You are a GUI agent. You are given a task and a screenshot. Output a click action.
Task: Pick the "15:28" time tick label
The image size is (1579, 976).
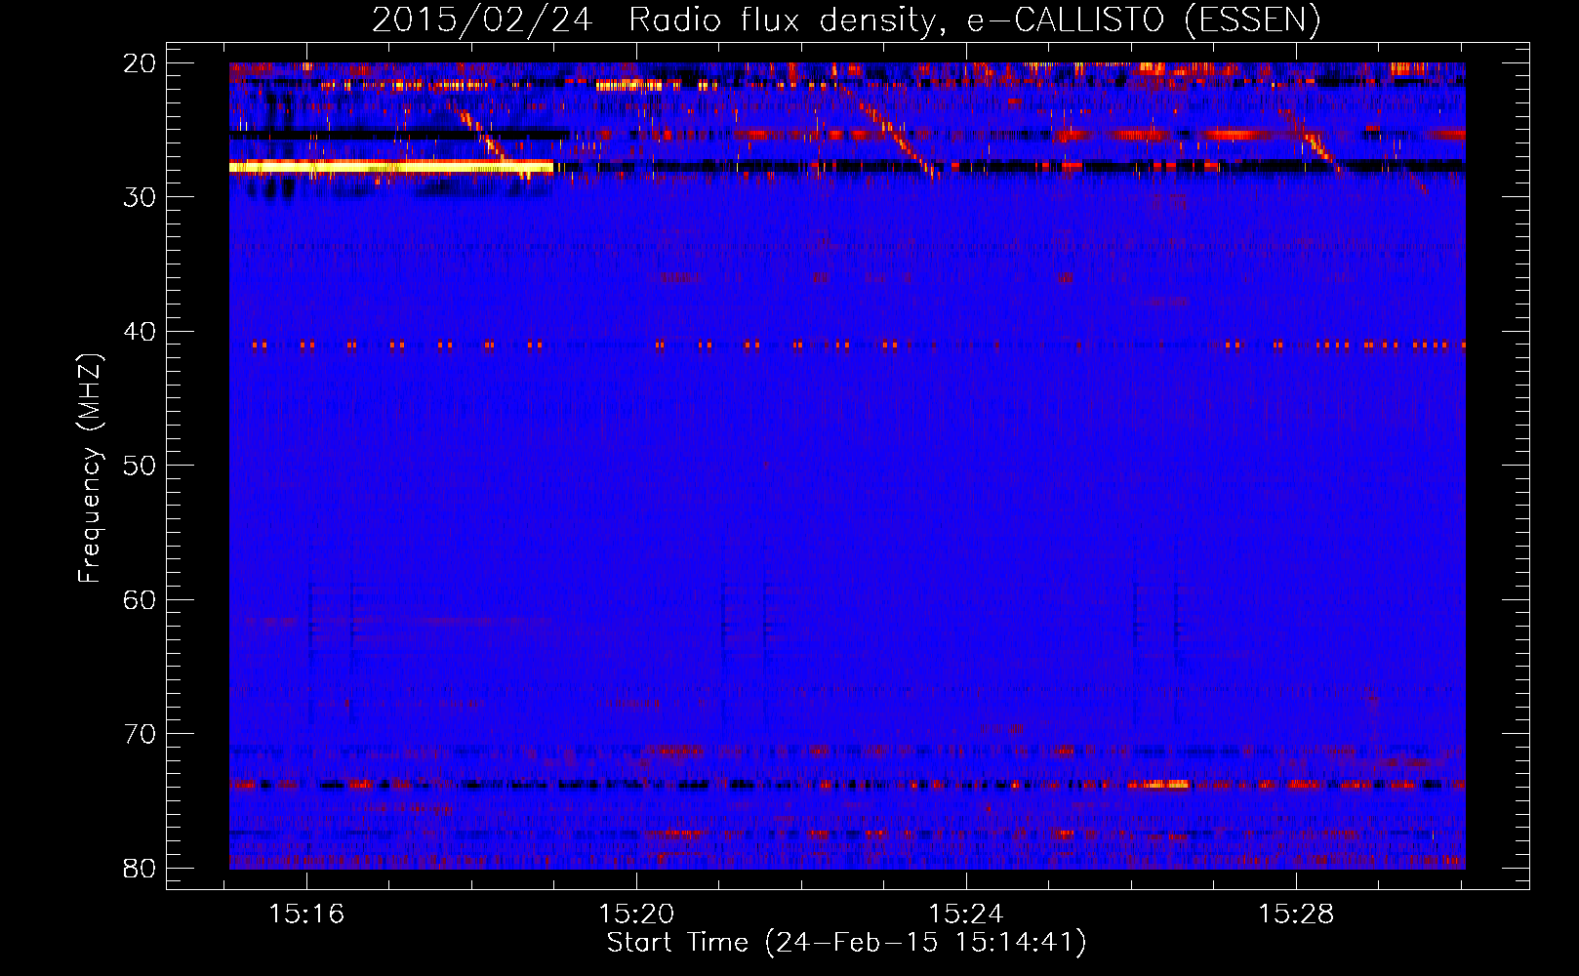[1296, 915]
